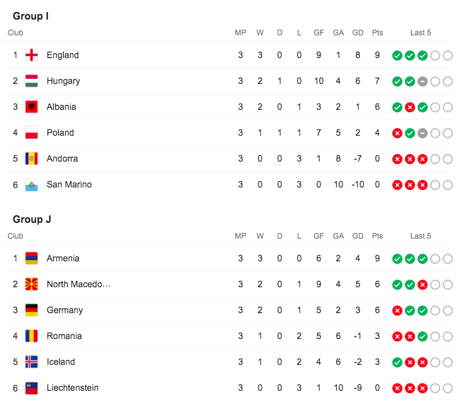Click the Group I heading
The image size is (468, 411).
tap(30, 16)
